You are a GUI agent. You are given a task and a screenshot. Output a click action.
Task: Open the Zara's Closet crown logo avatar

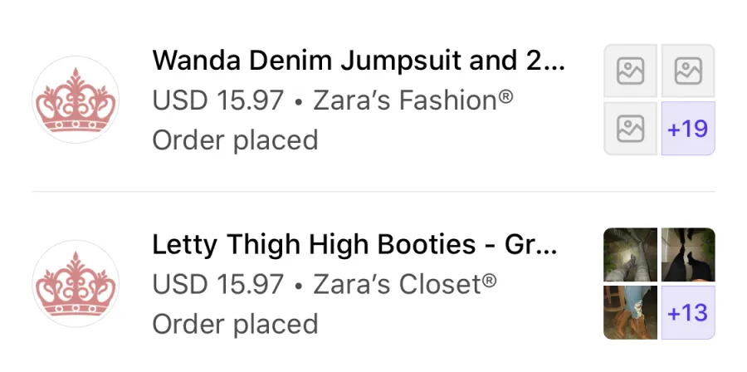pyautogui.click(x=76, y=283)
